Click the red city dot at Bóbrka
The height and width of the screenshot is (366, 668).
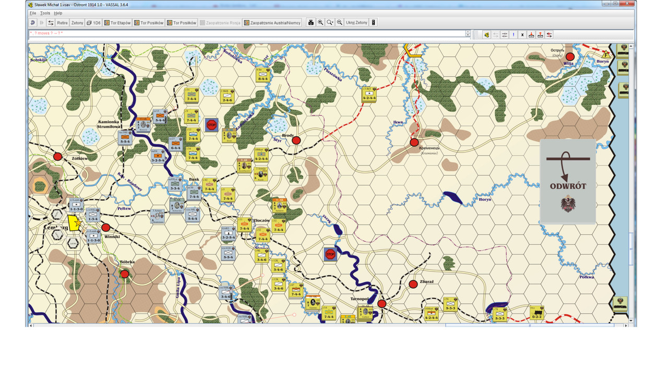[125, 274]
